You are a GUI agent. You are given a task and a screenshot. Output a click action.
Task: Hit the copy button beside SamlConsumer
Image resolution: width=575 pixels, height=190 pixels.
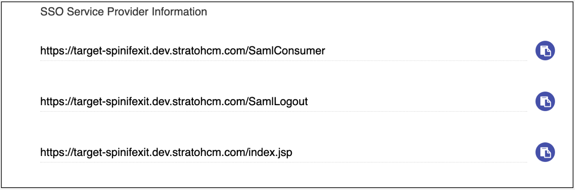545,51
